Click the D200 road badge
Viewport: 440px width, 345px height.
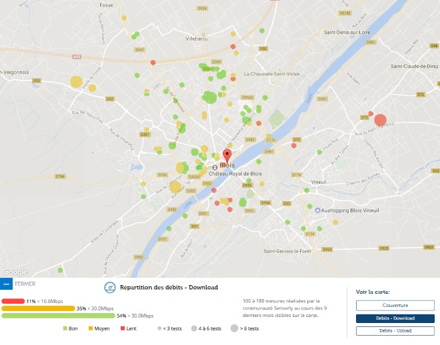[217, 62]
